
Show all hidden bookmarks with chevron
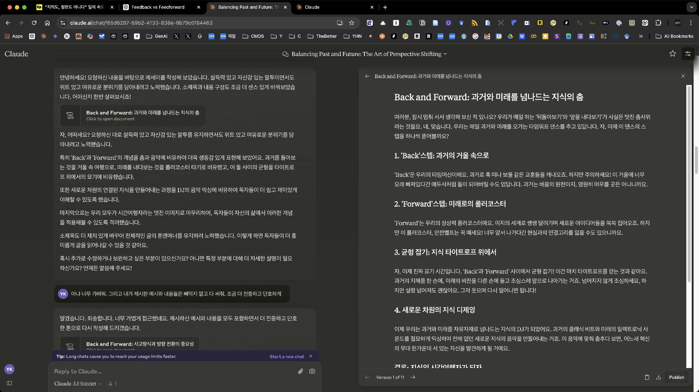641,36
